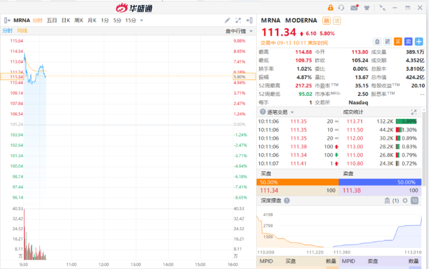
Task: Click bid price 111.34 in 买盘
Action: (x=269, y=190)
